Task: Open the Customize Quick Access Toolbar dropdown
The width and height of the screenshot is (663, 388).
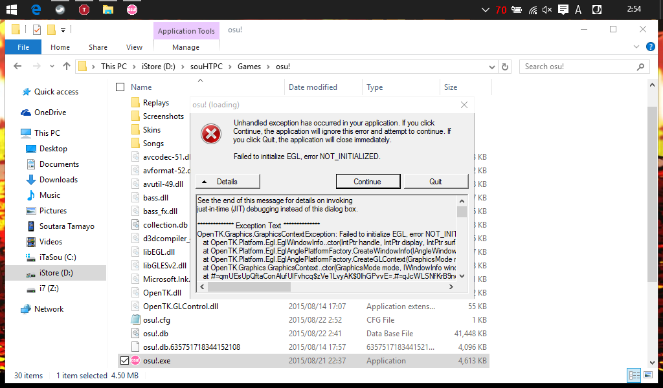Action: [63, 30]
